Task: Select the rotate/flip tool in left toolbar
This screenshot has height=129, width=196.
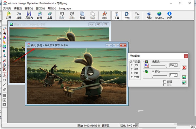Action: [x=4, y=56]
